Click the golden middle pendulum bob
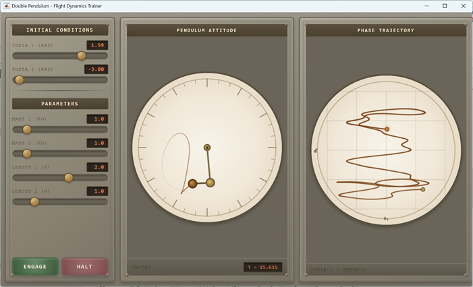The width and height of the screenshot is (473, 287). point(211,183)
